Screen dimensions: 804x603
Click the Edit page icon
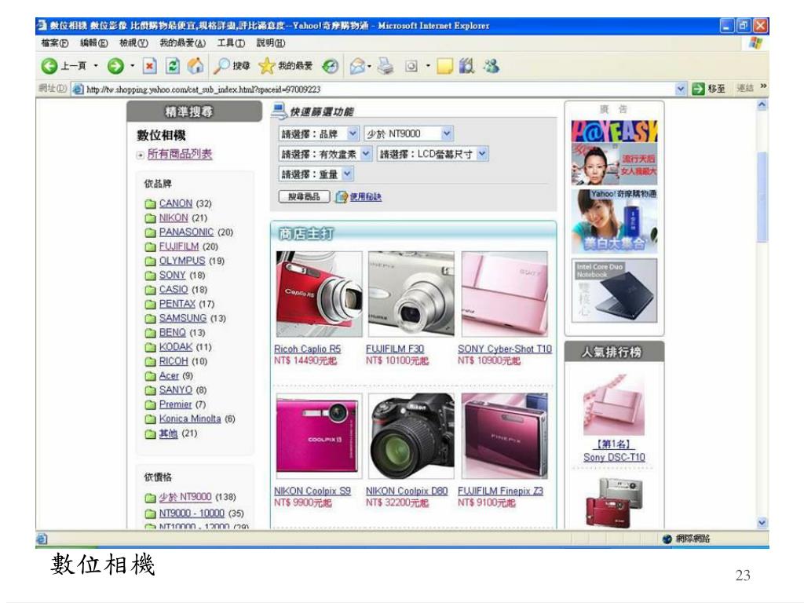411,66
